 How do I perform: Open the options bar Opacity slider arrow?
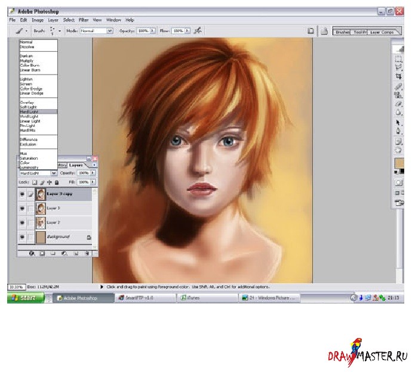(x=152, y=30)
